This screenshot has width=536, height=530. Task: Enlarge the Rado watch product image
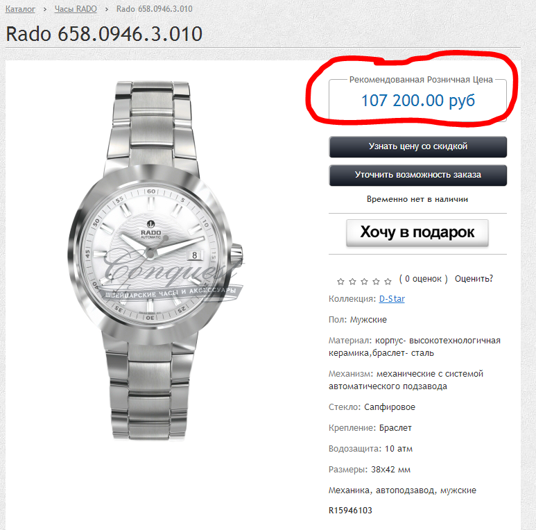(x=156, y=262)
